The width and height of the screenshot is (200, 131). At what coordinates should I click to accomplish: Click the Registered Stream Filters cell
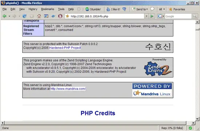coord(33,30)
